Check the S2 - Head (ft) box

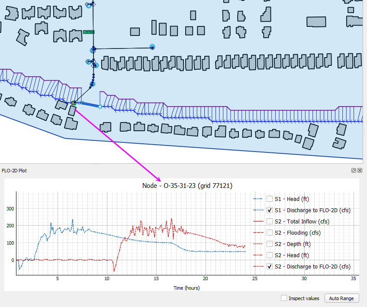[x=270, y=255]
